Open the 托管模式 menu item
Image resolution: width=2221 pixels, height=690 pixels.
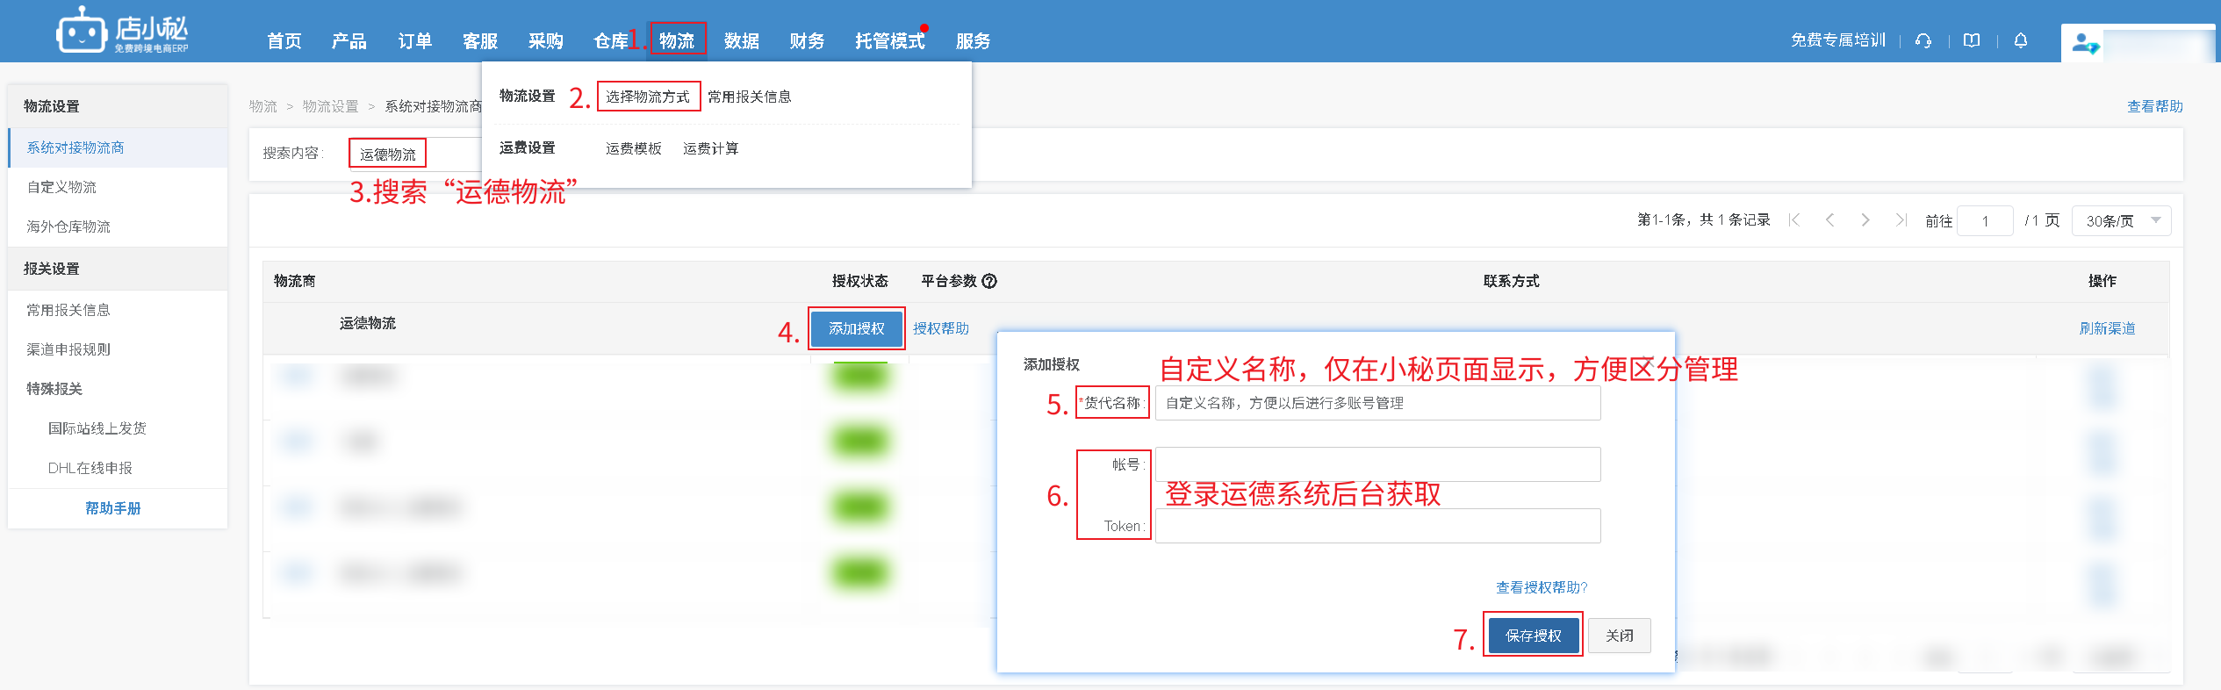pos(889,40)
